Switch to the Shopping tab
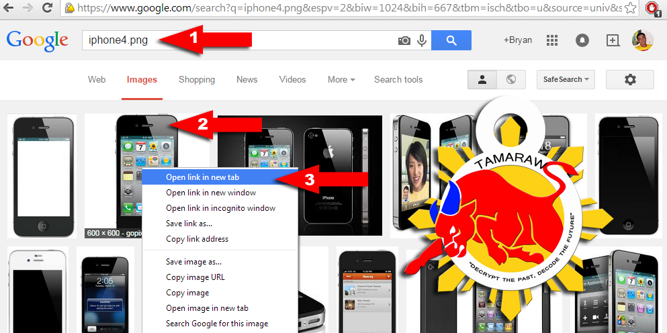The height and width of the screenshot is (333, 667). (197, 79)
